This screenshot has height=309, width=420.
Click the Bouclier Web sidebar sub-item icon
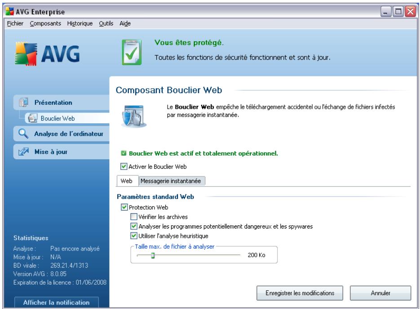[33, 118]
